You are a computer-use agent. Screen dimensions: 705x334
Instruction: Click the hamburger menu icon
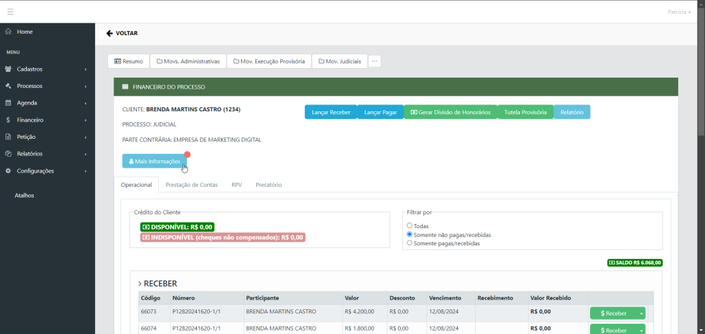pos(10,12)
